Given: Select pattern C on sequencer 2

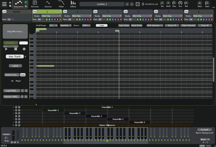Looking at the screenshot, I should [83, 19].
